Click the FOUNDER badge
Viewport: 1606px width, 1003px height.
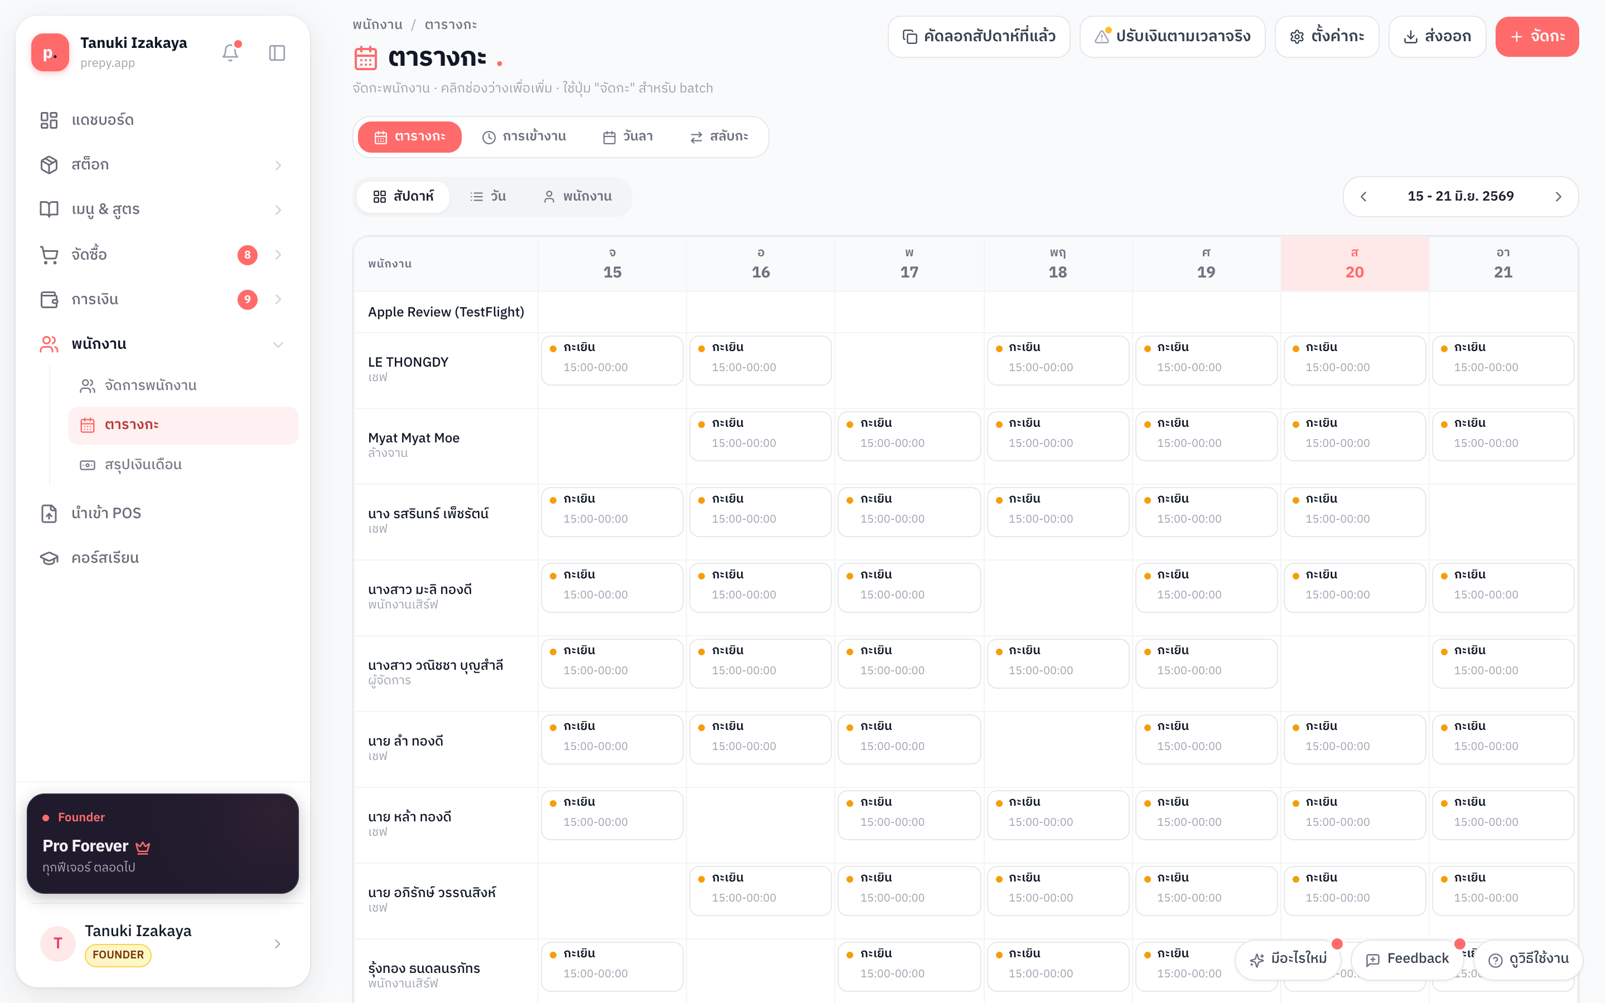(x=118, y=955)
